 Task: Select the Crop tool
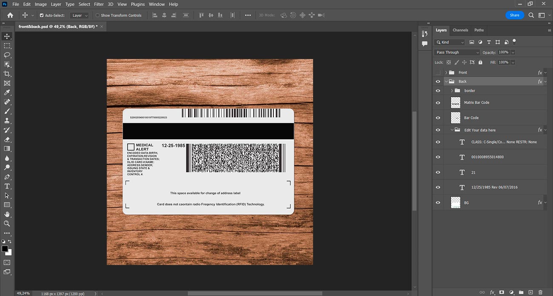pyautogui.click(x=7, y=73)
